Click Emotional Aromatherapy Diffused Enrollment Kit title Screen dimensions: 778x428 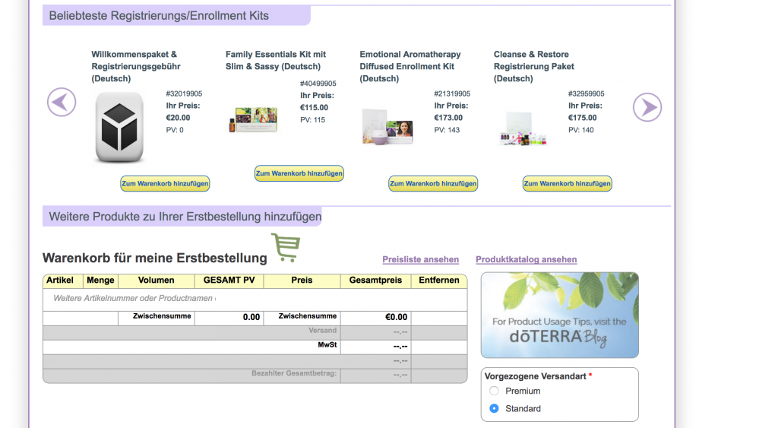pos(410,67)
